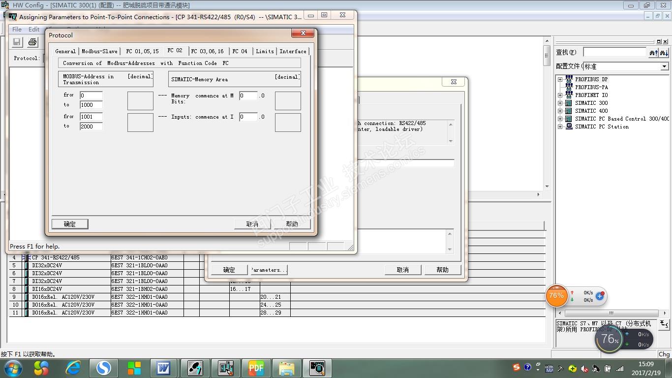Switch to the FC 04 tab
672x378 pixels.
tap(240, 51)
